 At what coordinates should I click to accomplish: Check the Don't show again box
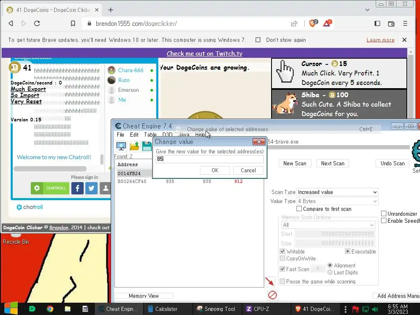click(258, 40)
